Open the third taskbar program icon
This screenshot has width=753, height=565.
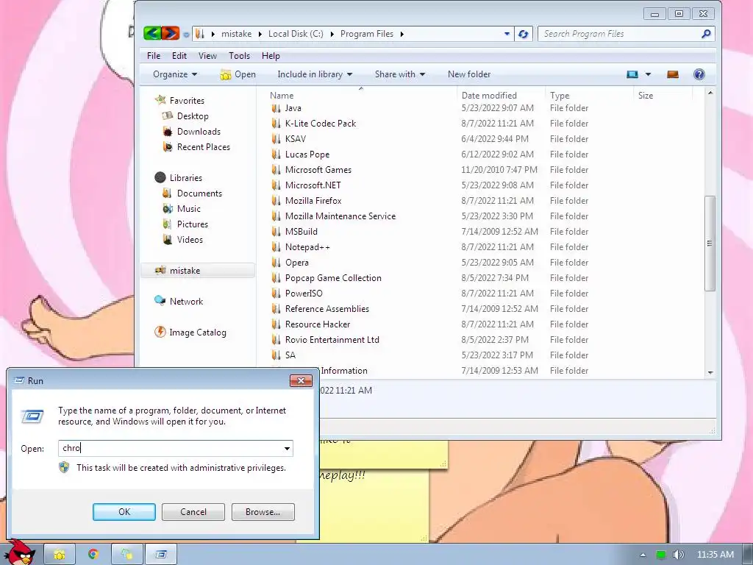tap(127, 555)
